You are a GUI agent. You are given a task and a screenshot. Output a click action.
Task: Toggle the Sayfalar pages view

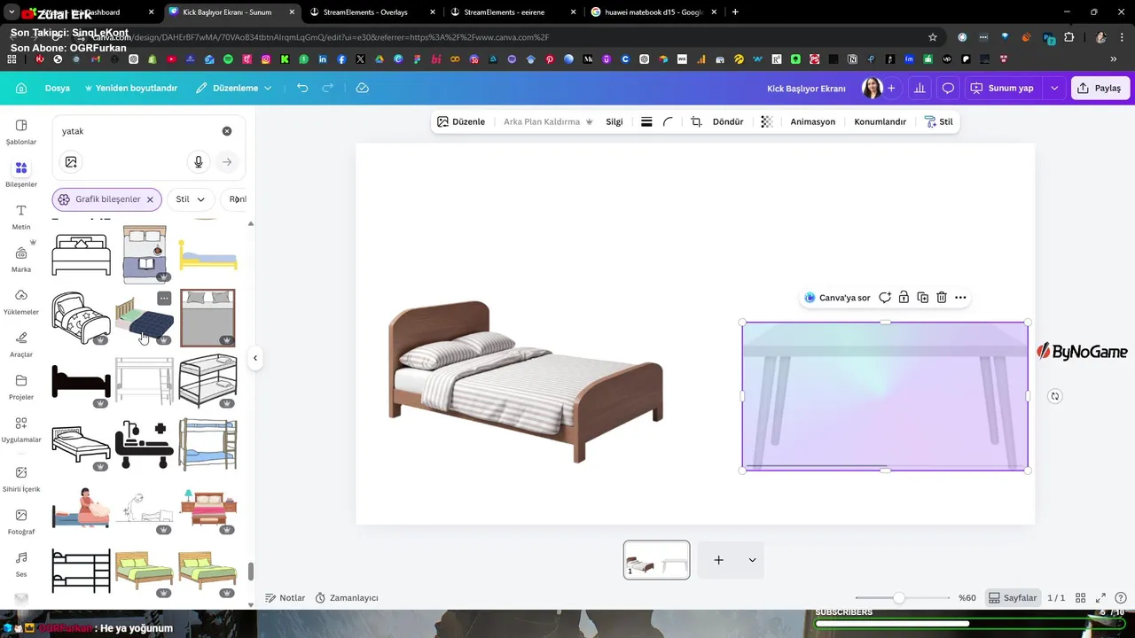pyautogui.click(x=1013, y=598)
